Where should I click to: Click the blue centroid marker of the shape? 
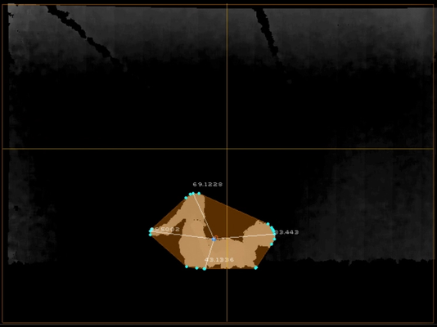[x=214, y=239]
